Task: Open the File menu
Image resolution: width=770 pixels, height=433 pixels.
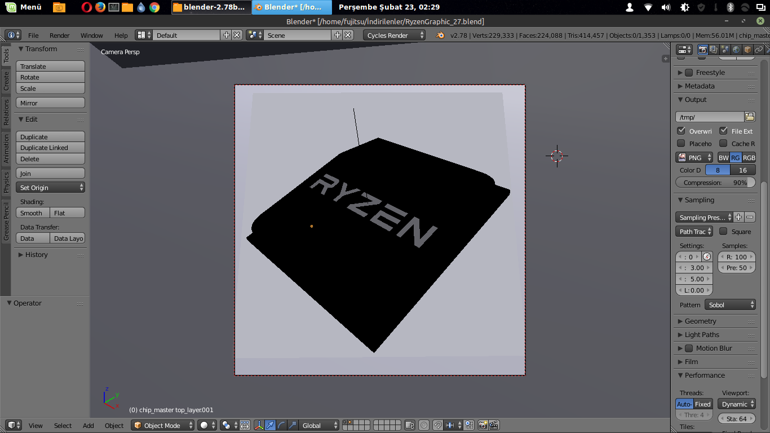Action: pyautogui.click(x=33, y=35)
